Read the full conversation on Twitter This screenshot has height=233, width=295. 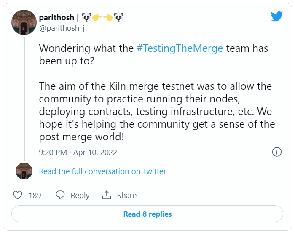102,171
